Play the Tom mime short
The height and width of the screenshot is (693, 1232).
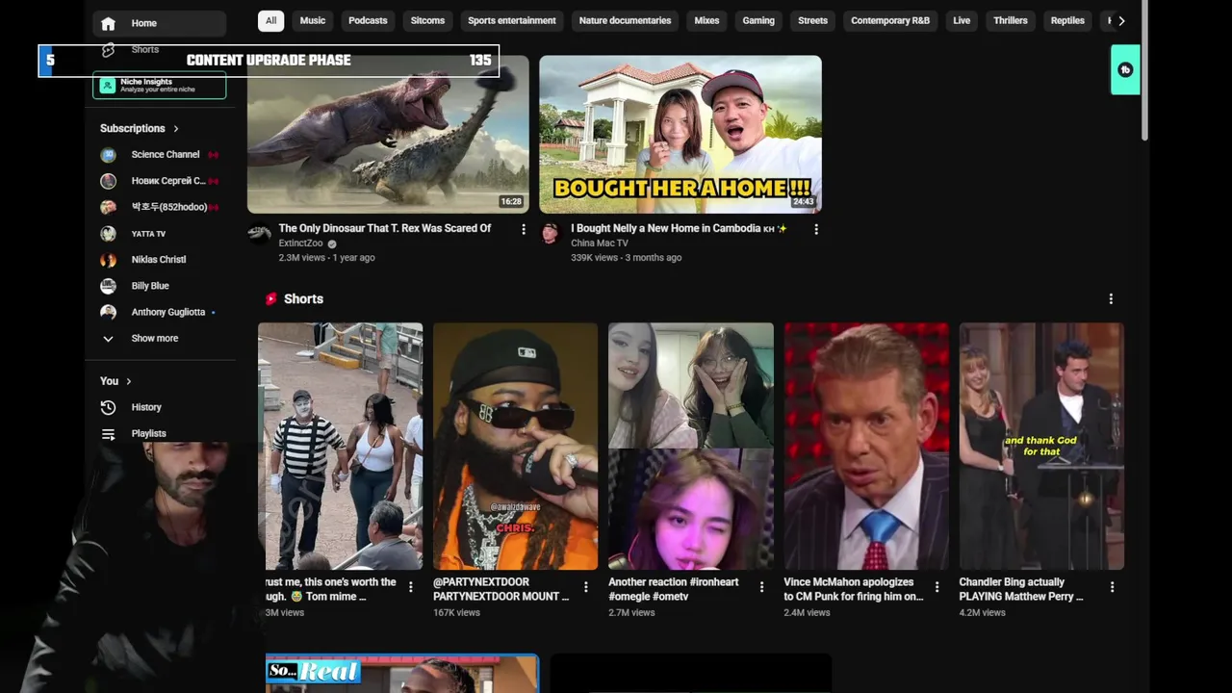click(340, 446)
